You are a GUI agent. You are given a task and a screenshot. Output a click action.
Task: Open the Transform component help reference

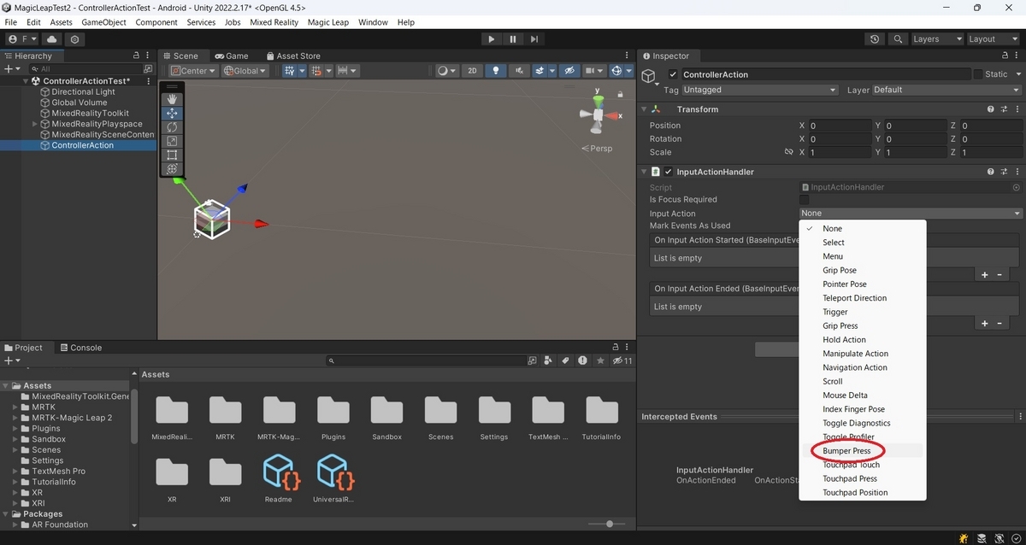[x=991, y=109]
